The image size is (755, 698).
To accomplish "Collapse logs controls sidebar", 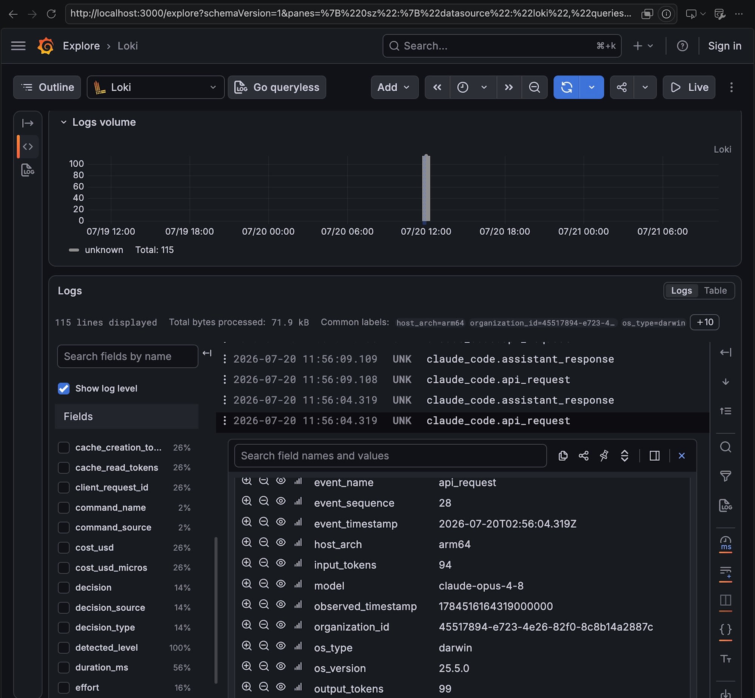I will (726, 352).
